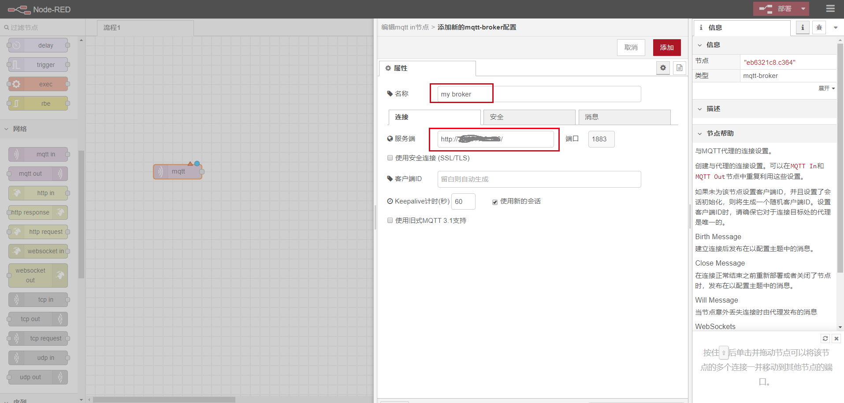844x403 pixels.
Task: Click node id "eb6321c8.c364" value
Action: point(770,63)
